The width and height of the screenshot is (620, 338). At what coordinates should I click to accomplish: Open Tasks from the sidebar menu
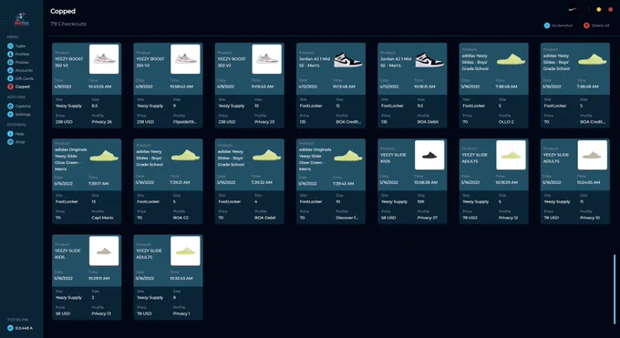pos(16,46)
